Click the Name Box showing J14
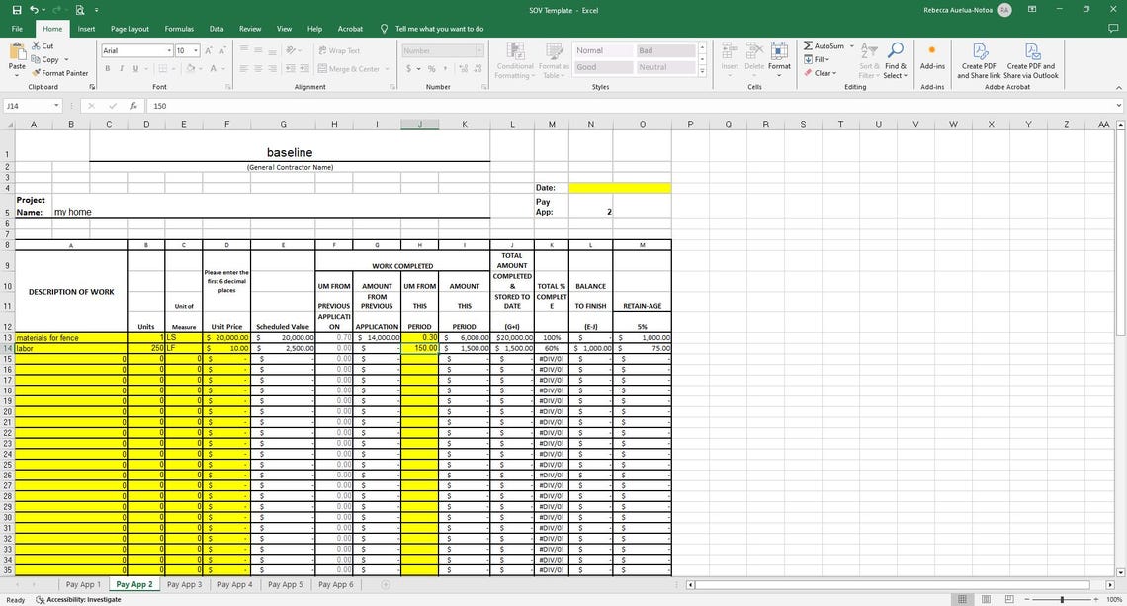The image size is (1127, 606). point(33,106)
